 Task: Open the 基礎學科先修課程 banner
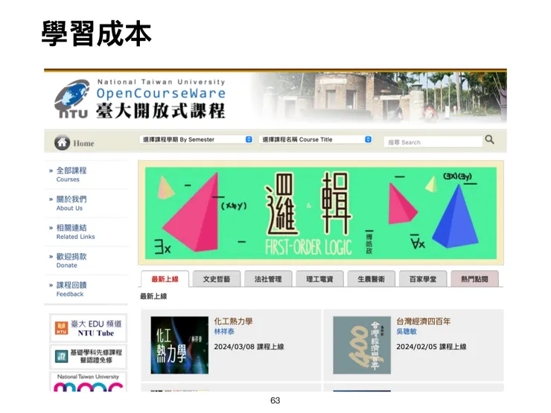coord(88,356)
